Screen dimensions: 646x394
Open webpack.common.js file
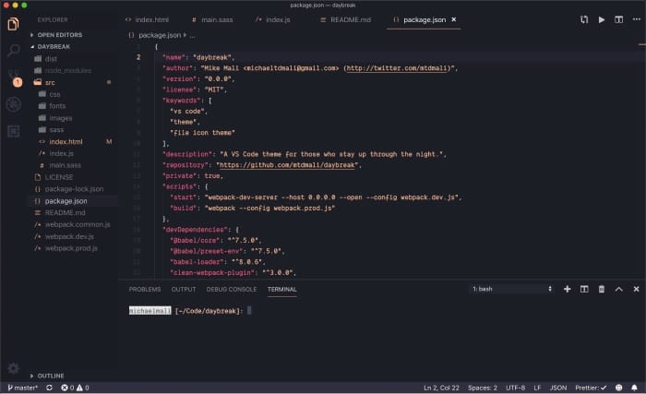pyautogui.click(x=77, y=224)
